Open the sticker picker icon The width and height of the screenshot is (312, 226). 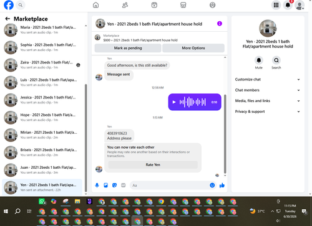pyautogui.click(x=114, y=185)
